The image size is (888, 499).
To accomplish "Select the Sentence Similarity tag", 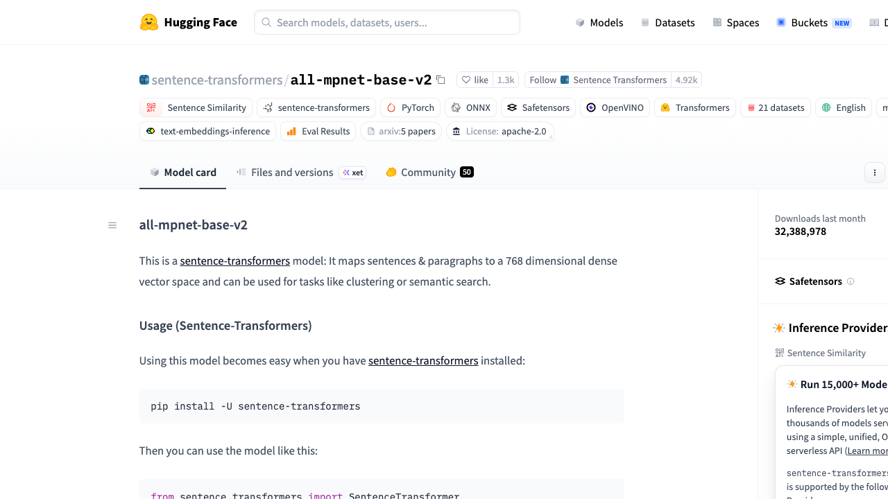I will [196, 107].
